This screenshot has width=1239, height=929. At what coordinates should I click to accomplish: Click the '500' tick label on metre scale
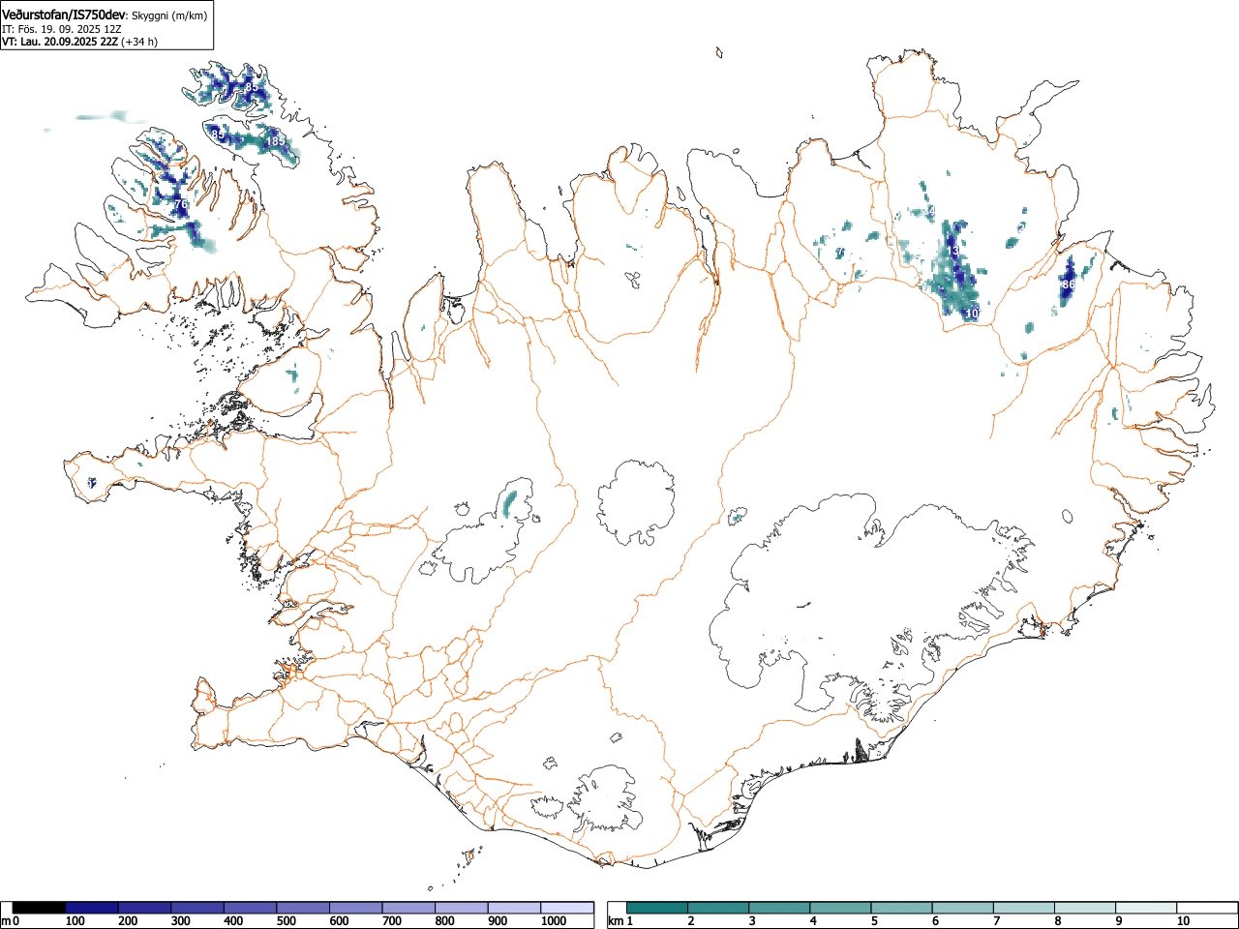tap(286, 921)
